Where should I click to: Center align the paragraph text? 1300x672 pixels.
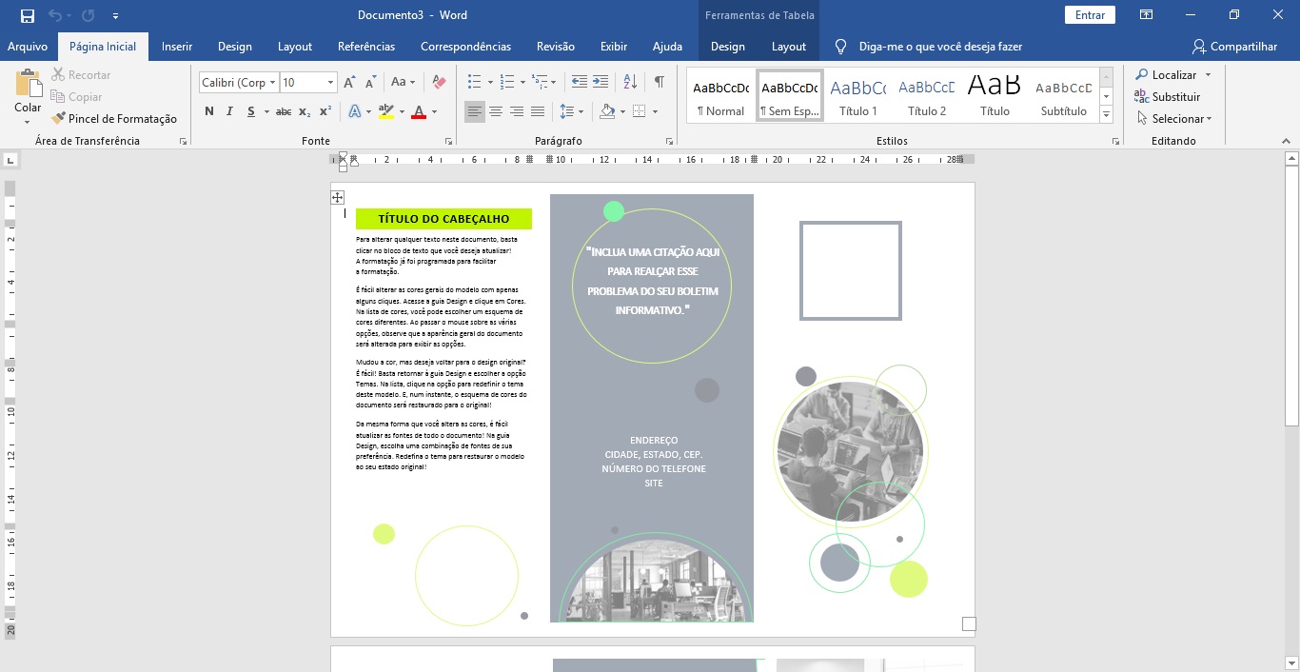point(495,111)
